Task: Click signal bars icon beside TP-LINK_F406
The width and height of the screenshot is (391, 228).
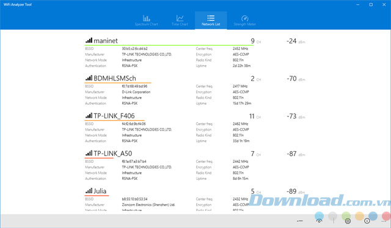Action: (x=89, y=115)
